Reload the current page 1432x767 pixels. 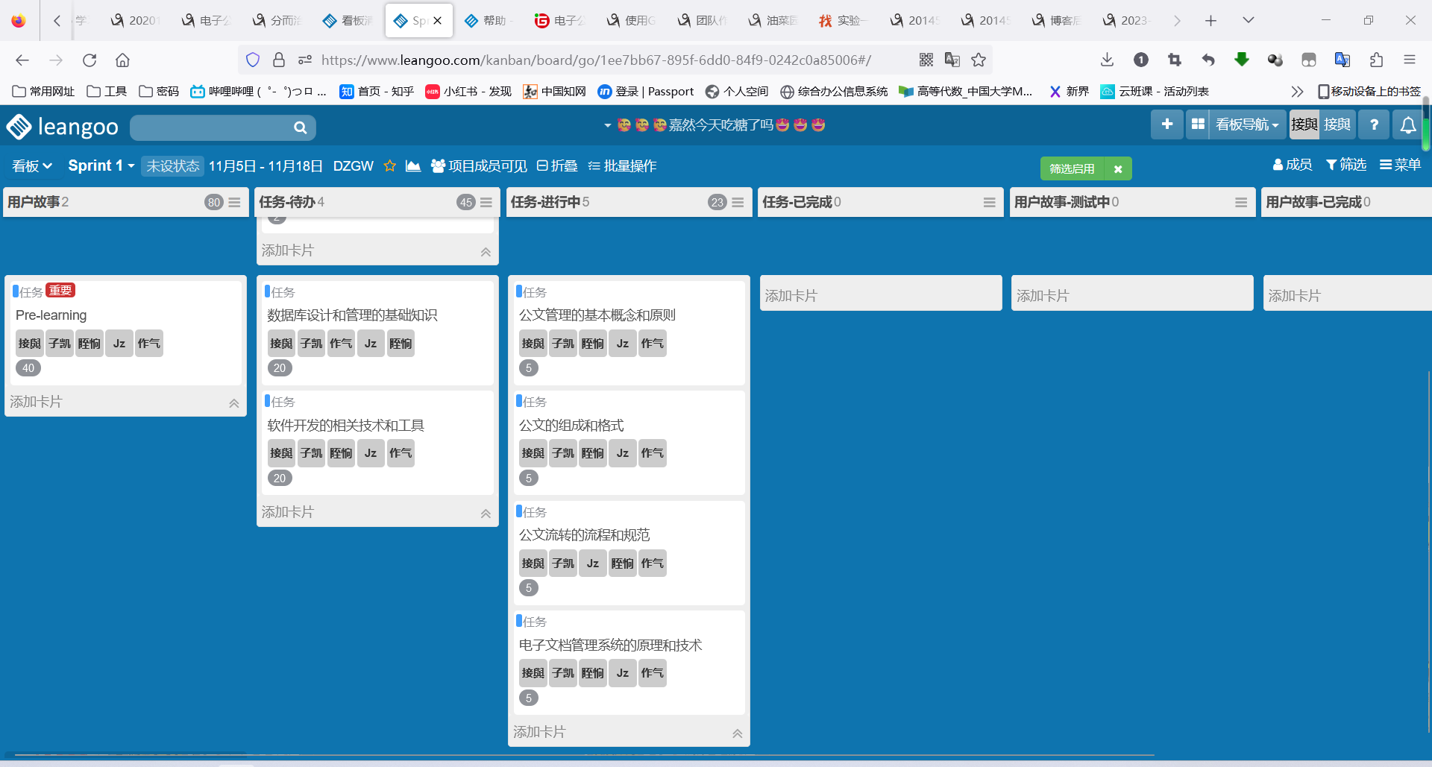click(x=89, y=60)
